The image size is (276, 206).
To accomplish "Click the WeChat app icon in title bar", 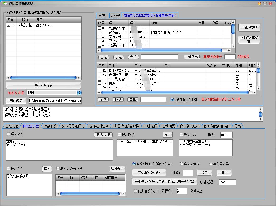I will 4,3.
